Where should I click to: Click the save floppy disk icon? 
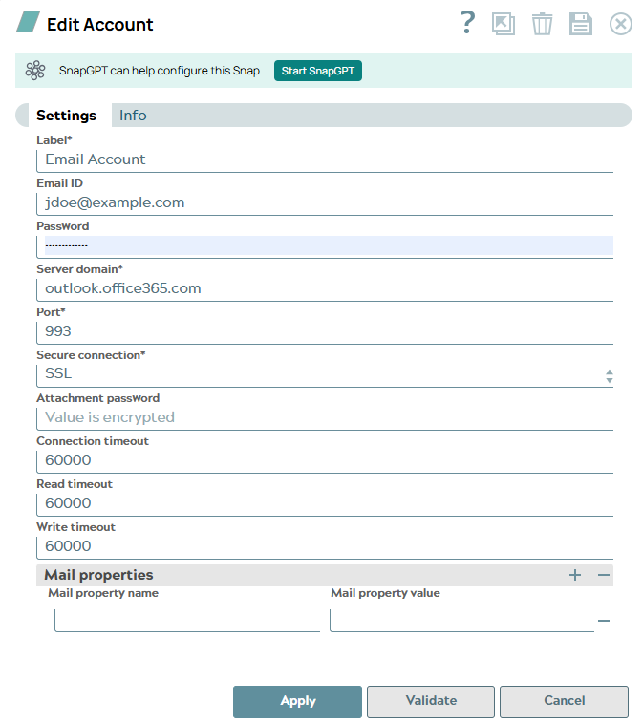click(581, 24)
